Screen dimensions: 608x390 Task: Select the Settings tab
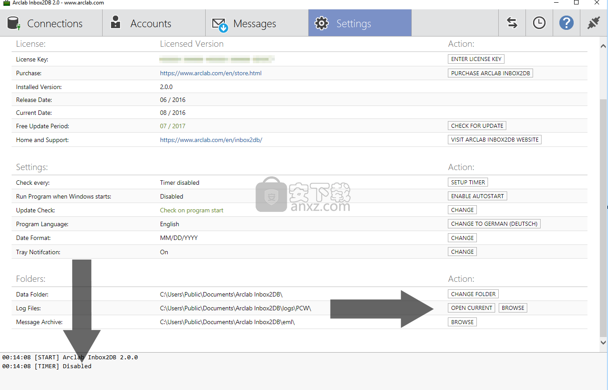tap(360, 23)
